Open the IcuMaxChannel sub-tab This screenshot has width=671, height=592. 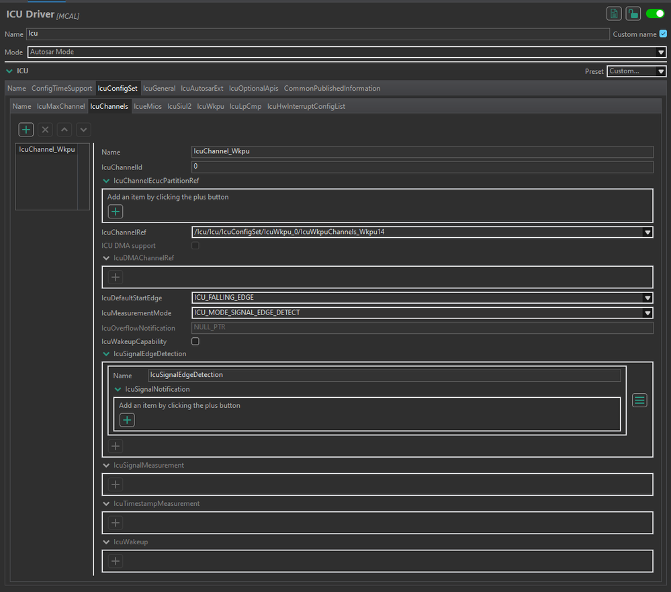60,107
